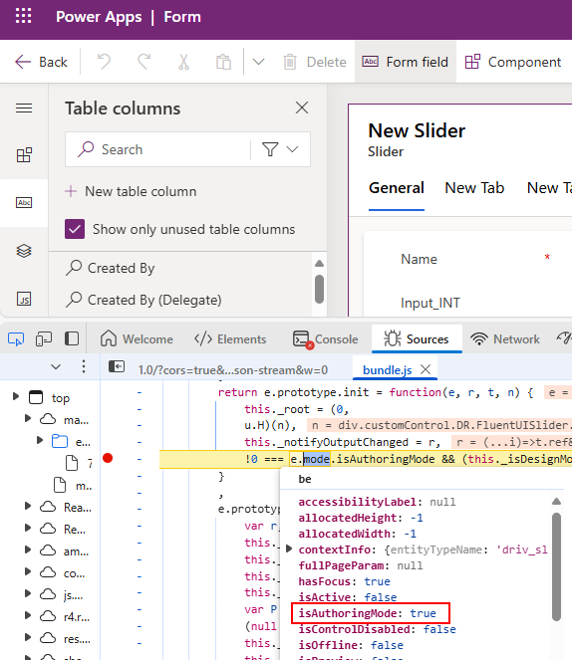Select the bundle.js file tab
572x660 pixels.
387,370
